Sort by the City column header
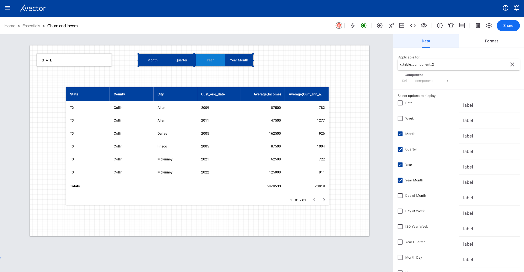 [x=175, y=94]
